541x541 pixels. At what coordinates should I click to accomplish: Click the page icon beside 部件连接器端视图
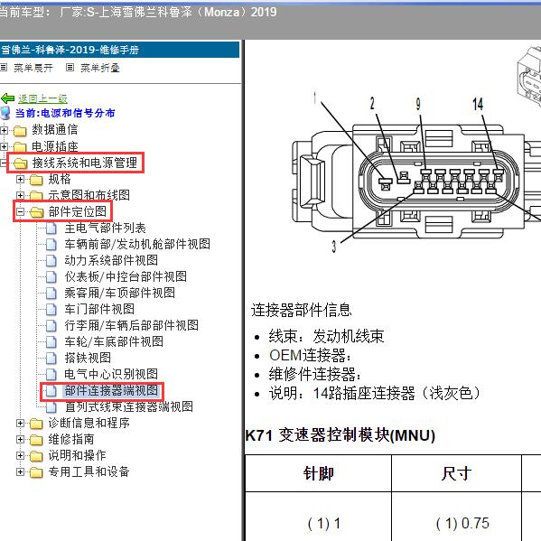click(51, 390)
